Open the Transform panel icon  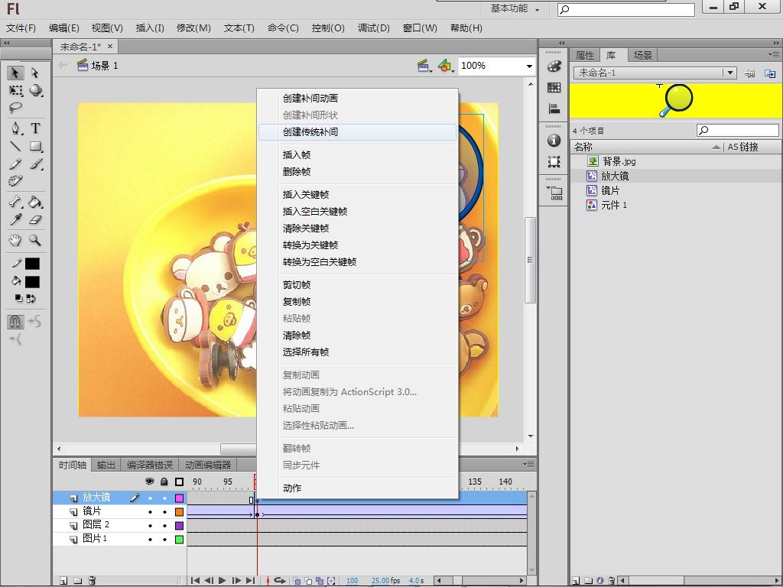(x=554, y=162)
